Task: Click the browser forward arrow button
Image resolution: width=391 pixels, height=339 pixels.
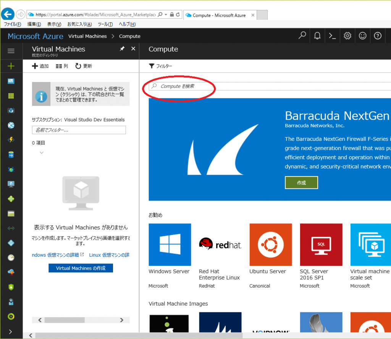Action: (x=21, y=14)
